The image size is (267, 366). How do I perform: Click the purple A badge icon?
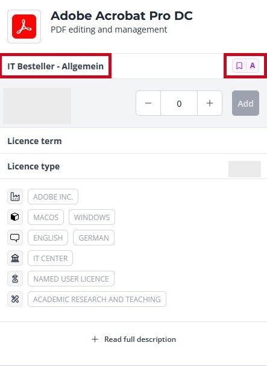[253, 66]
